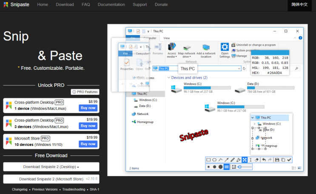
Task: Click the Data (D:) usage bar
Action: click(270, 88)
